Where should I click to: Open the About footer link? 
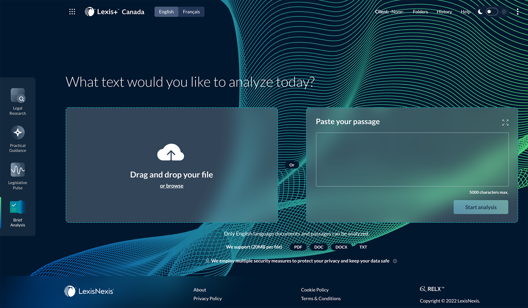coord(200,290)
